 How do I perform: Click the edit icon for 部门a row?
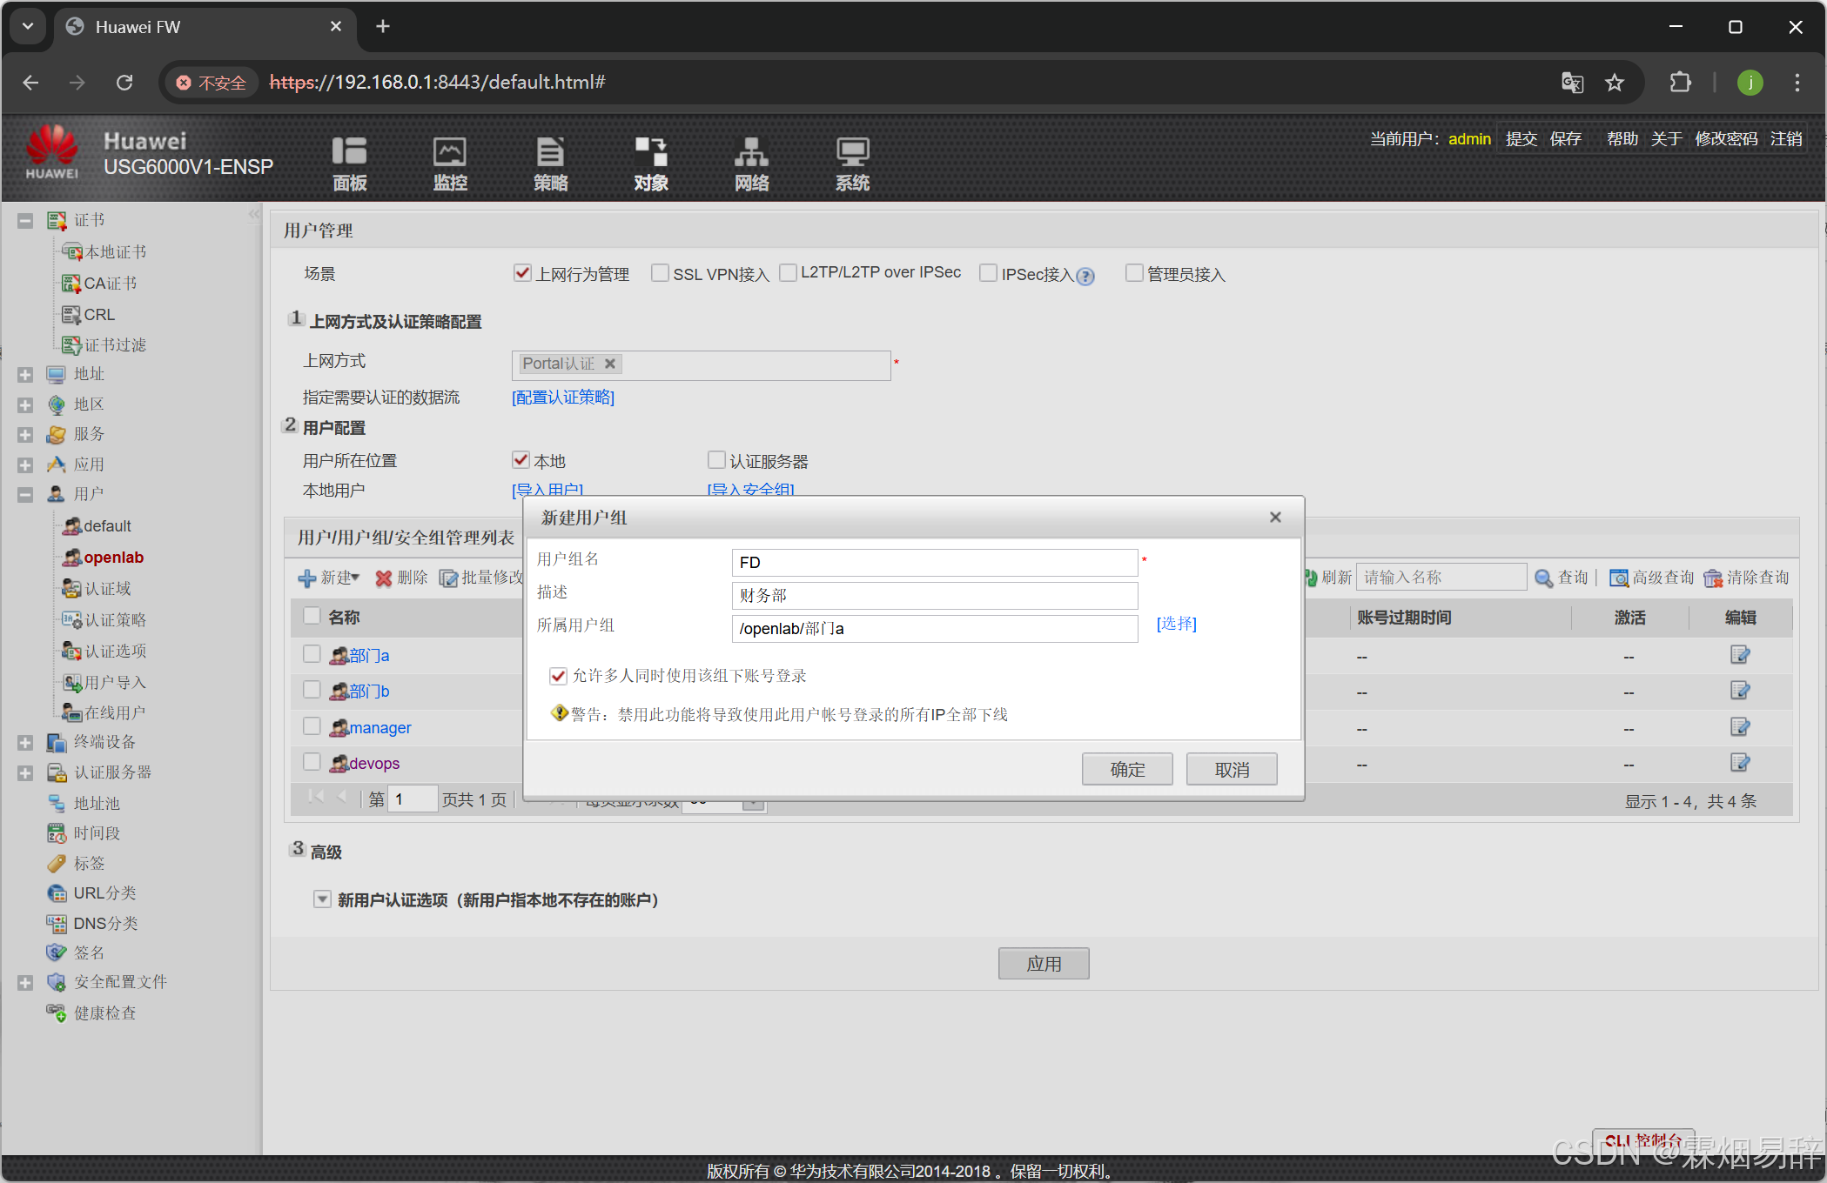click(x=1739, y=655)
